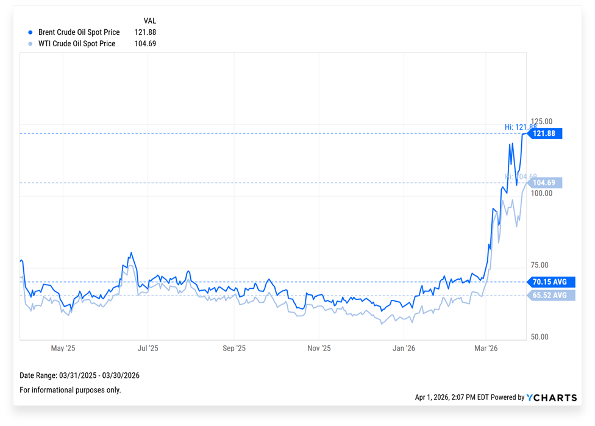Click the 125.00 y-axis label

(541, 121)
